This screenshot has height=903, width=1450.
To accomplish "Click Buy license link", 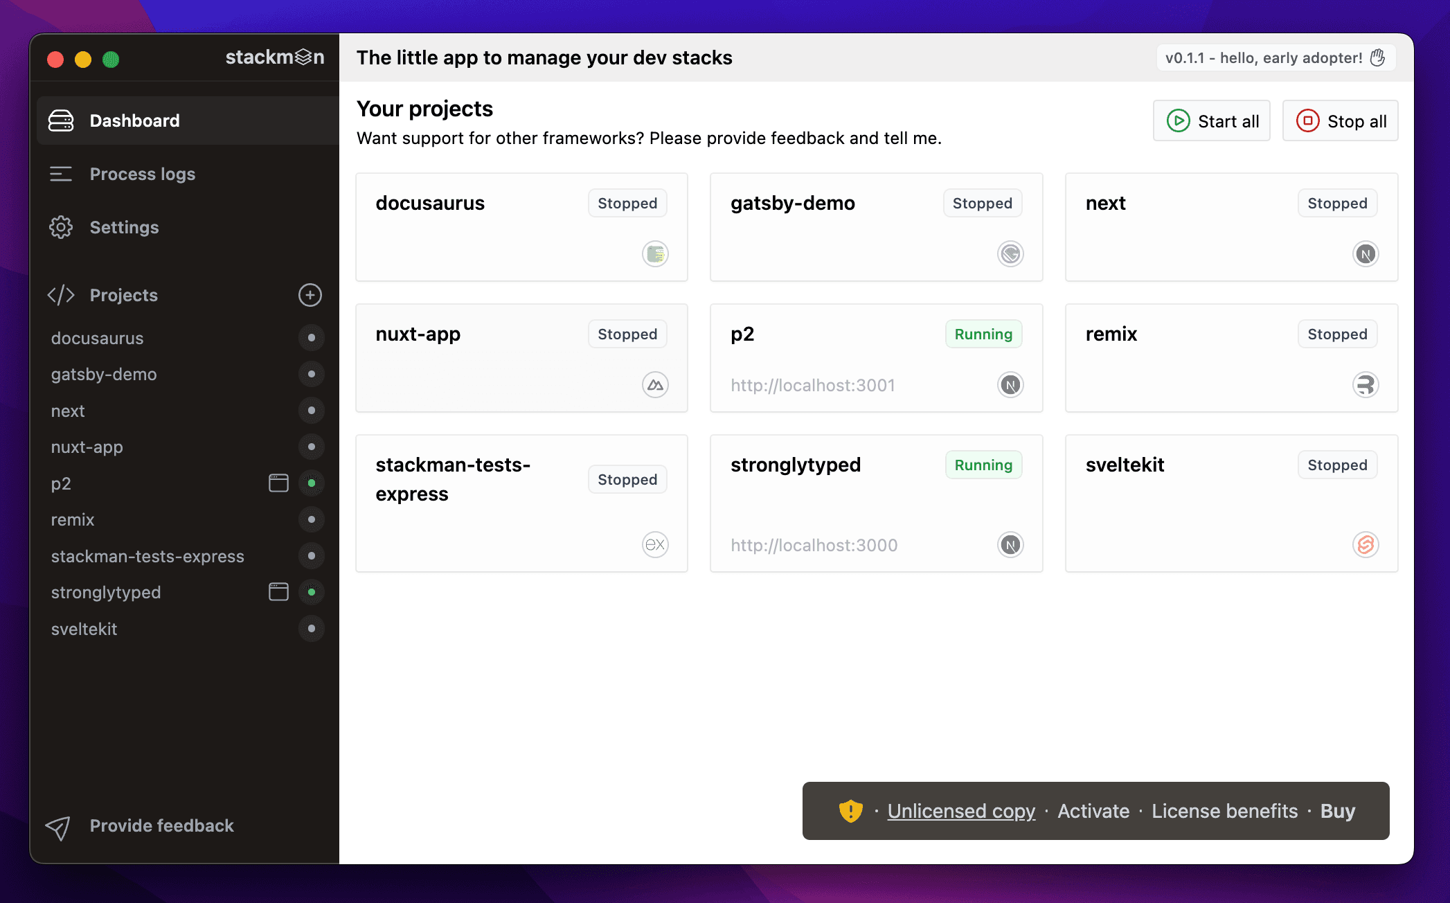I will [x=1338, y=811].
